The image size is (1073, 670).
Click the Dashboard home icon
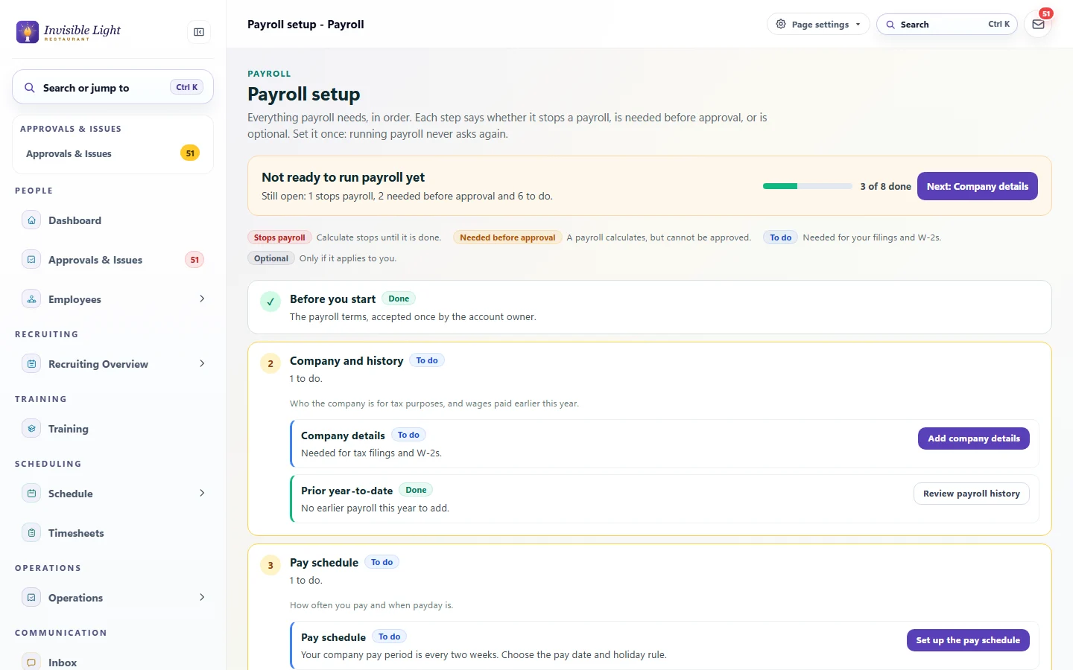pos(31,220)
